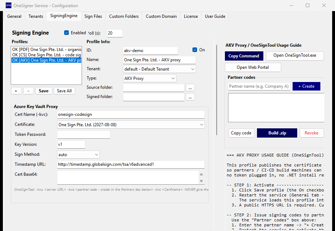Click the Save All button
The image size is (335, 231).
[x=64, y=91]
